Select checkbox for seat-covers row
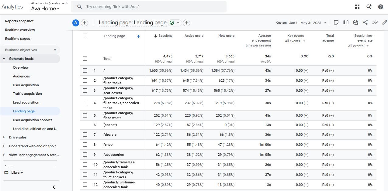This screenshot has height=191, width=388. pos(85,90)
